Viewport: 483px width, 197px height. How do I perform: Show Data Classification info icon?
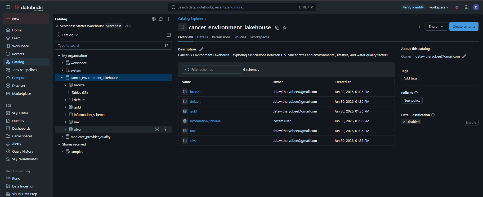click(x=433, y=115)
